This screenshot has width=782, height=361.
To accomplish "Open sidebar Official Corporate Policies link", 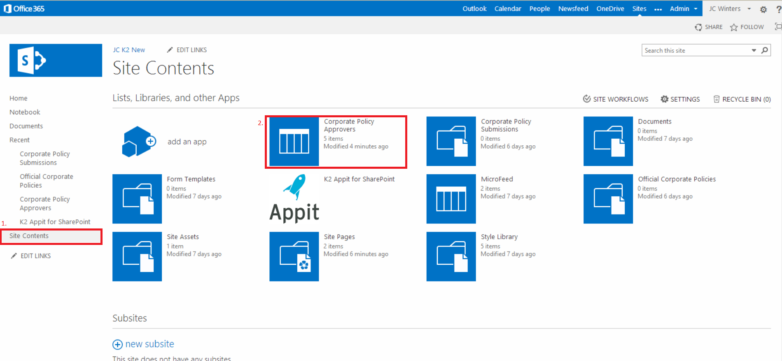I will [x=47, y=181].
